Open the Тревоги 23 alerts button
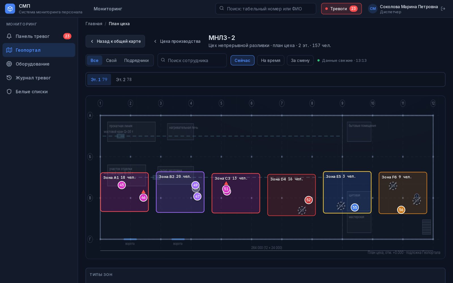Viewport: 453px width, 283px height. coord(341,9)
